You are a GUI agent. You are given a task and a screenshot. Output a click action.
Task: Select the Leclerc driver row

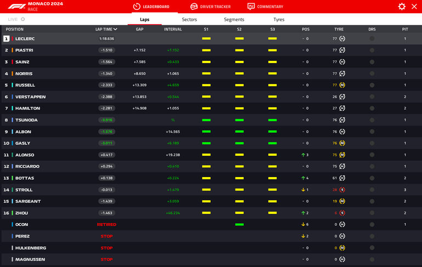[x=211, y=39]
